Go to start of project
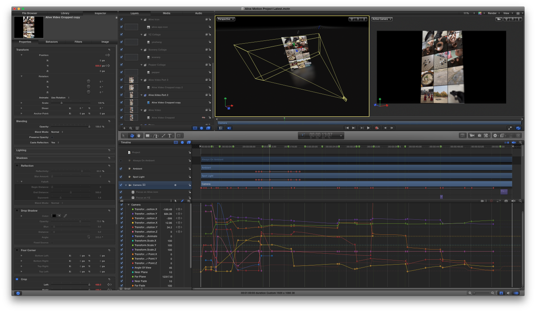 point(347,128)
